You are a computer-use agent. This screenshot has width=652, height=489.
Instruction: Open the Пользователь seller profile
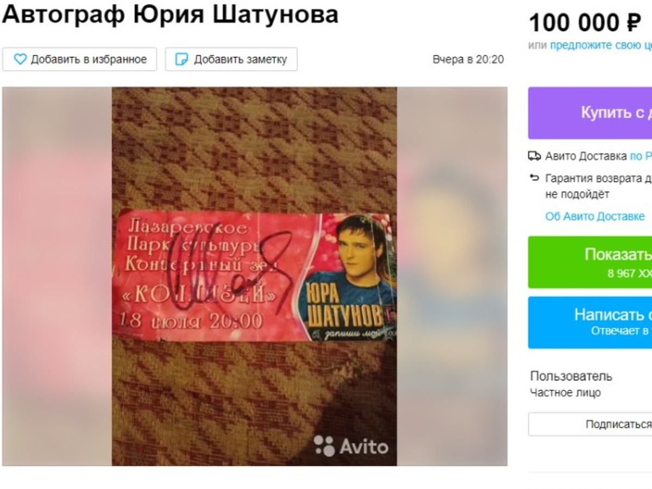coord(571,376)
